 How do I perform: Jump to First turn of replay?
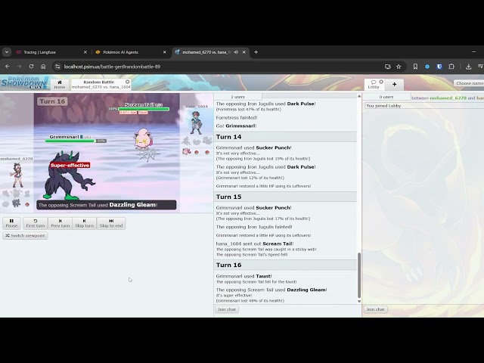(x=36, y=223)
